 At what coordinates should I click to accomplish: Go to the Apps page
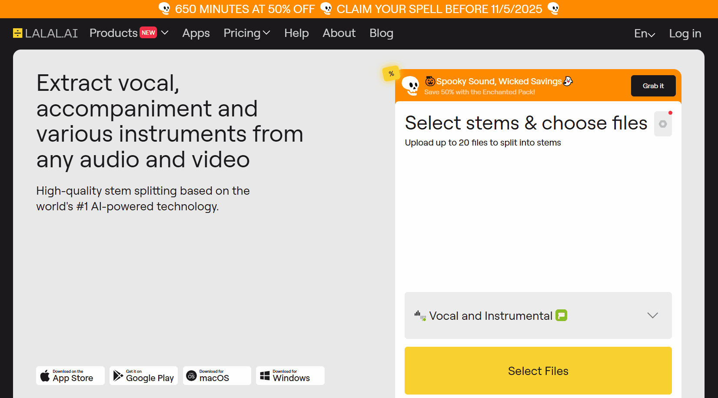[196, 33]
